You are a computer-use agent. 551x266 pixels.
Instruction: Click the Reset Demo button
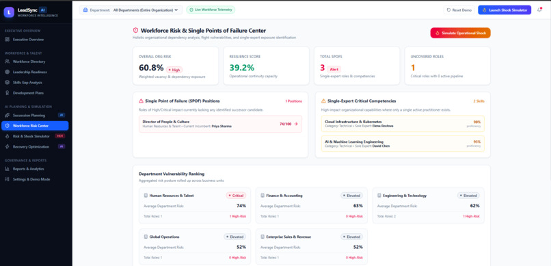click(x=459, y=10)
